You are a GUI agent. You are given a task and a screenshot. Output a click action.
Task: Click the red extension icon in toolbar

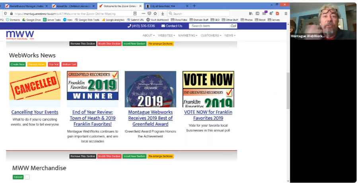click(277, 13)
